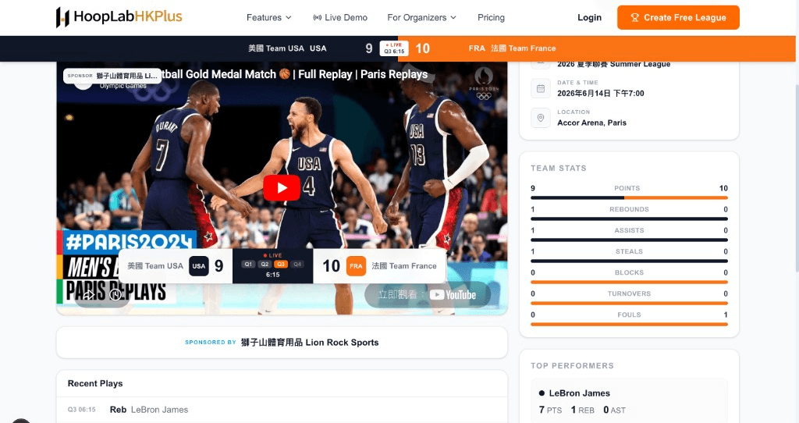Click the HoopLabHKPlus logo icon
This screenshot has width=799, height=423.
62,17
